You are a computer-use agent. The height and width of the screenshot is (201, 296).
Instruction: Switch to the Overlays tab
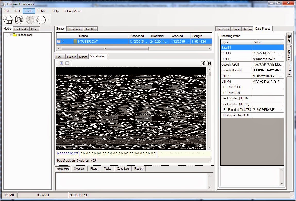[79, 169]
